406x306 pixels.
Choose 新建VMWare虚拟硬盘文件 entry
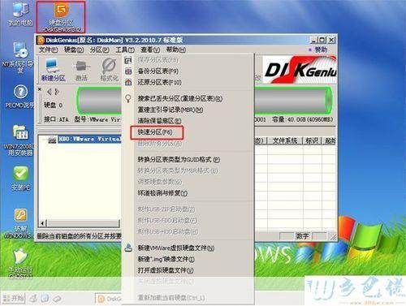[x=176, y=248]
